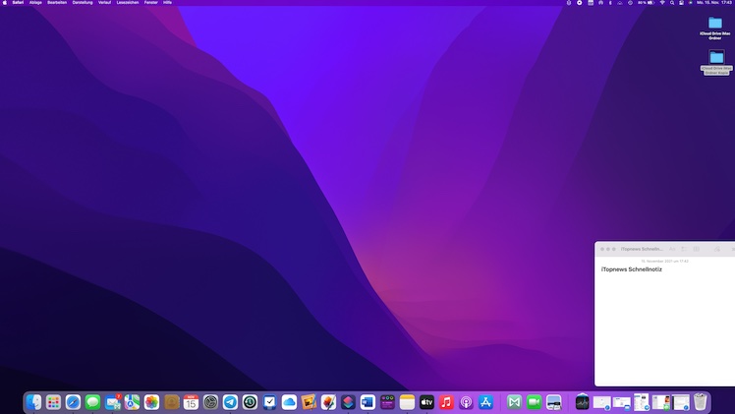This screenshot has width=735, height=414.
Task: Open the Messages app in dock
Action: click(92, 402)
